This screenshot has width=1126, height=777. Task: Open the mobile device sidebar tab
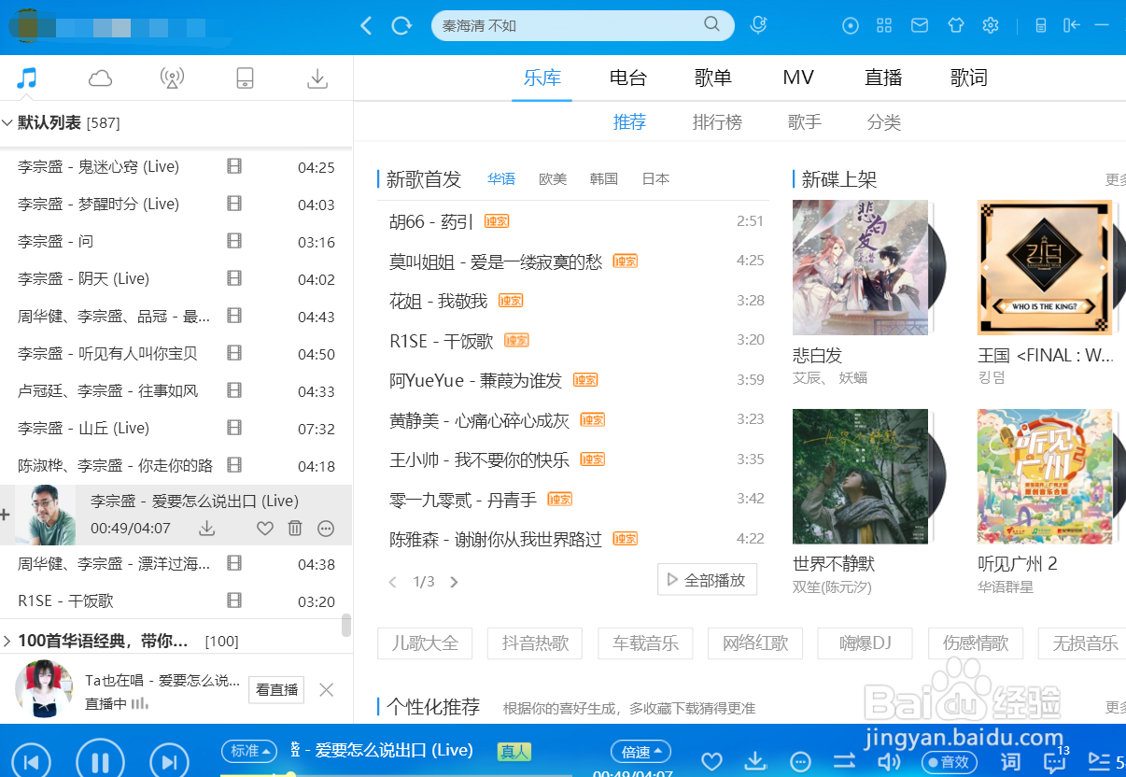[245, 78]
